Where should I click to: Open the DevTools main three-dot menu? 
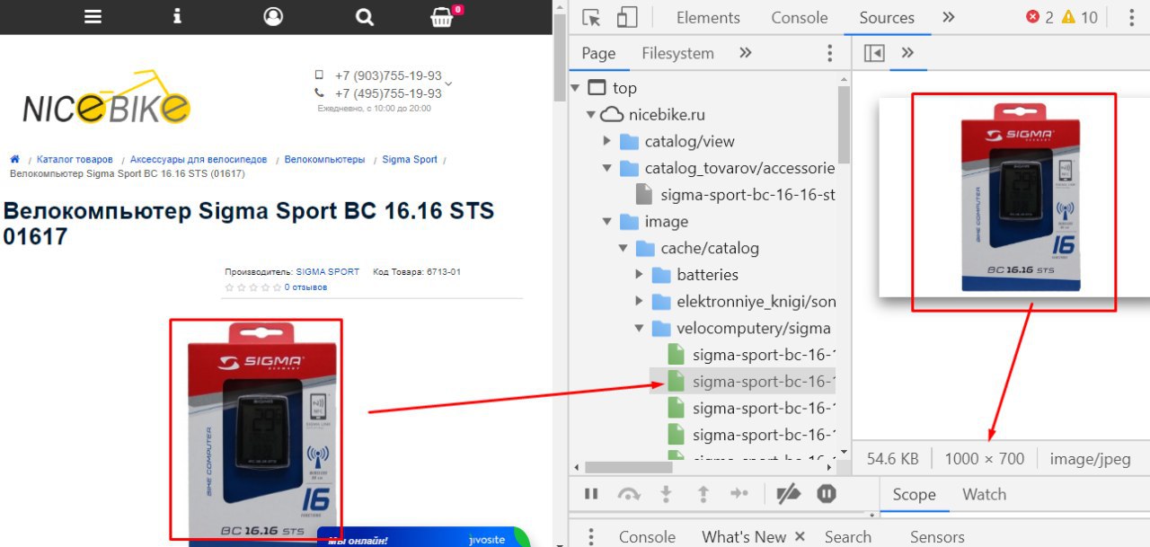point(1133,17)
